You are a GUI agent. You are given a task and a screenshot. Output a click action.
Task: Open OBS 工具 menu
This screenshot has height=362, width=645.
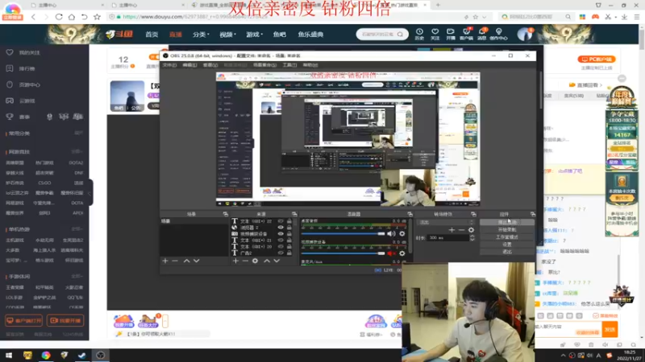click(x=289, y=65)
